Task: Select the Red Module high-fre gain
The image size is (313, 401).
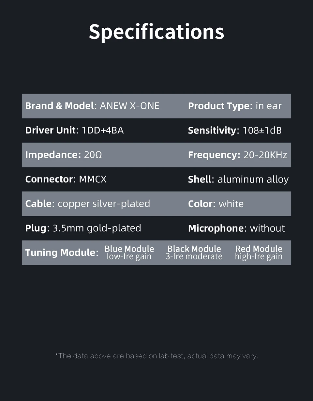Action: (259, 253)
